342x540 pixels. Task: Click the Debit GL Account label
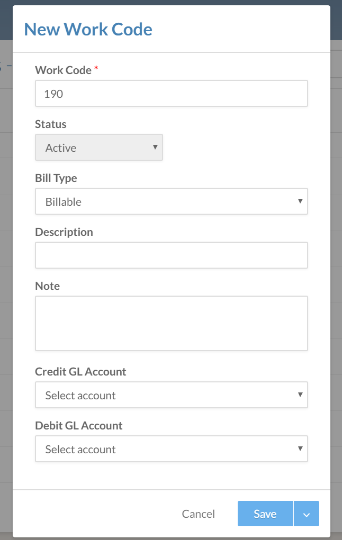[79, 426]
